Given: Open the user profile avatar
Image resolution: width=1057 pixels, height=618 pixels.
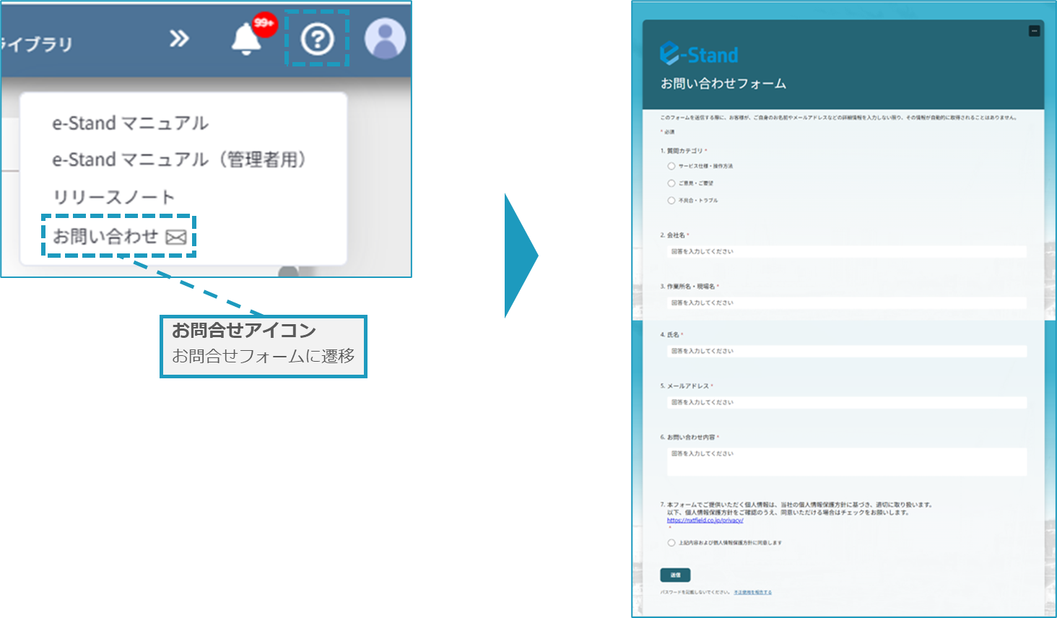Looking at the screenshot, I should (385, 39).
